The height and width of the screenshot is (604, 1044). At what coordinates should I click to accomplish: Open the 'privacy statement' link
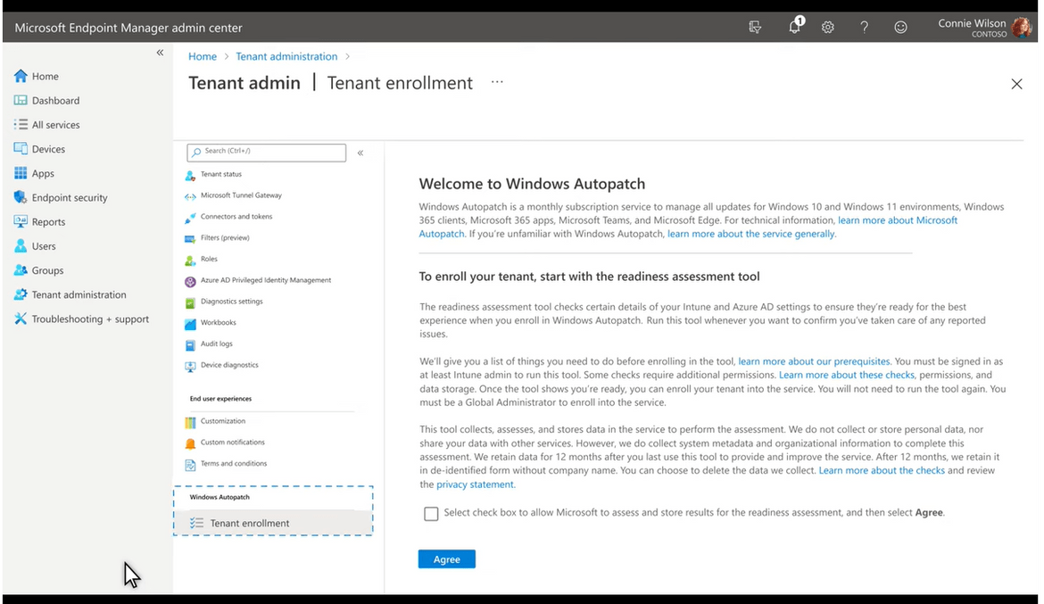(x=475, y=484)
